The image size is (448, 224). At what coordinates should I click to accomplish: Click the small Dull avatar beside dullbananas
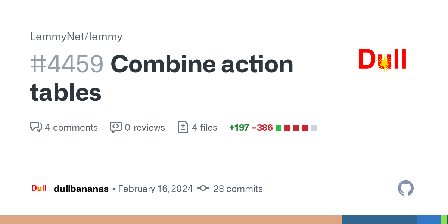(39, 188)
